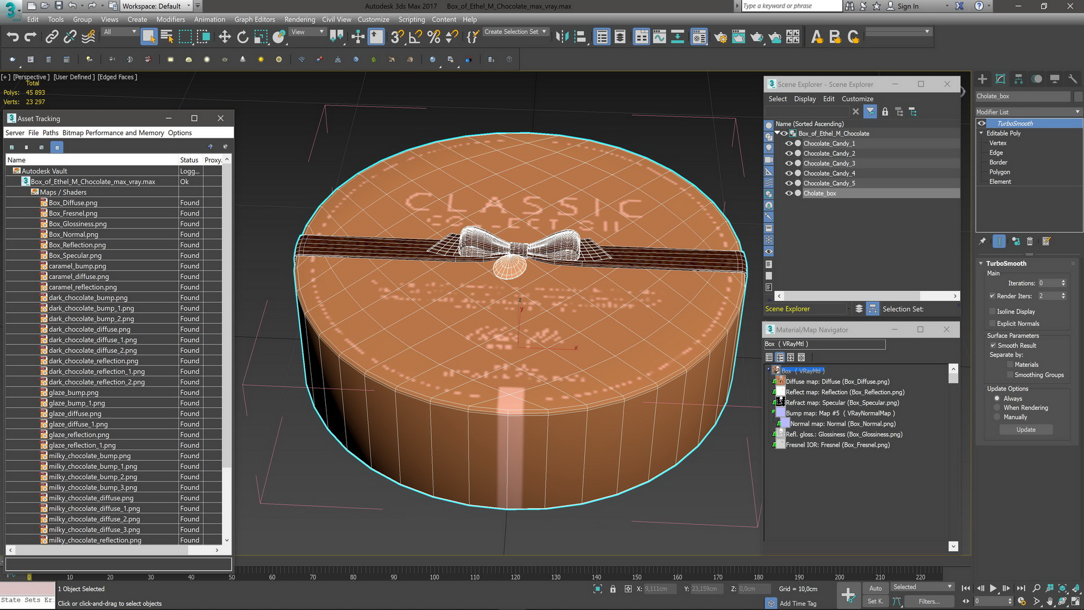Click Remove modifier trash icon
1084x610 pixels.
1030,242
